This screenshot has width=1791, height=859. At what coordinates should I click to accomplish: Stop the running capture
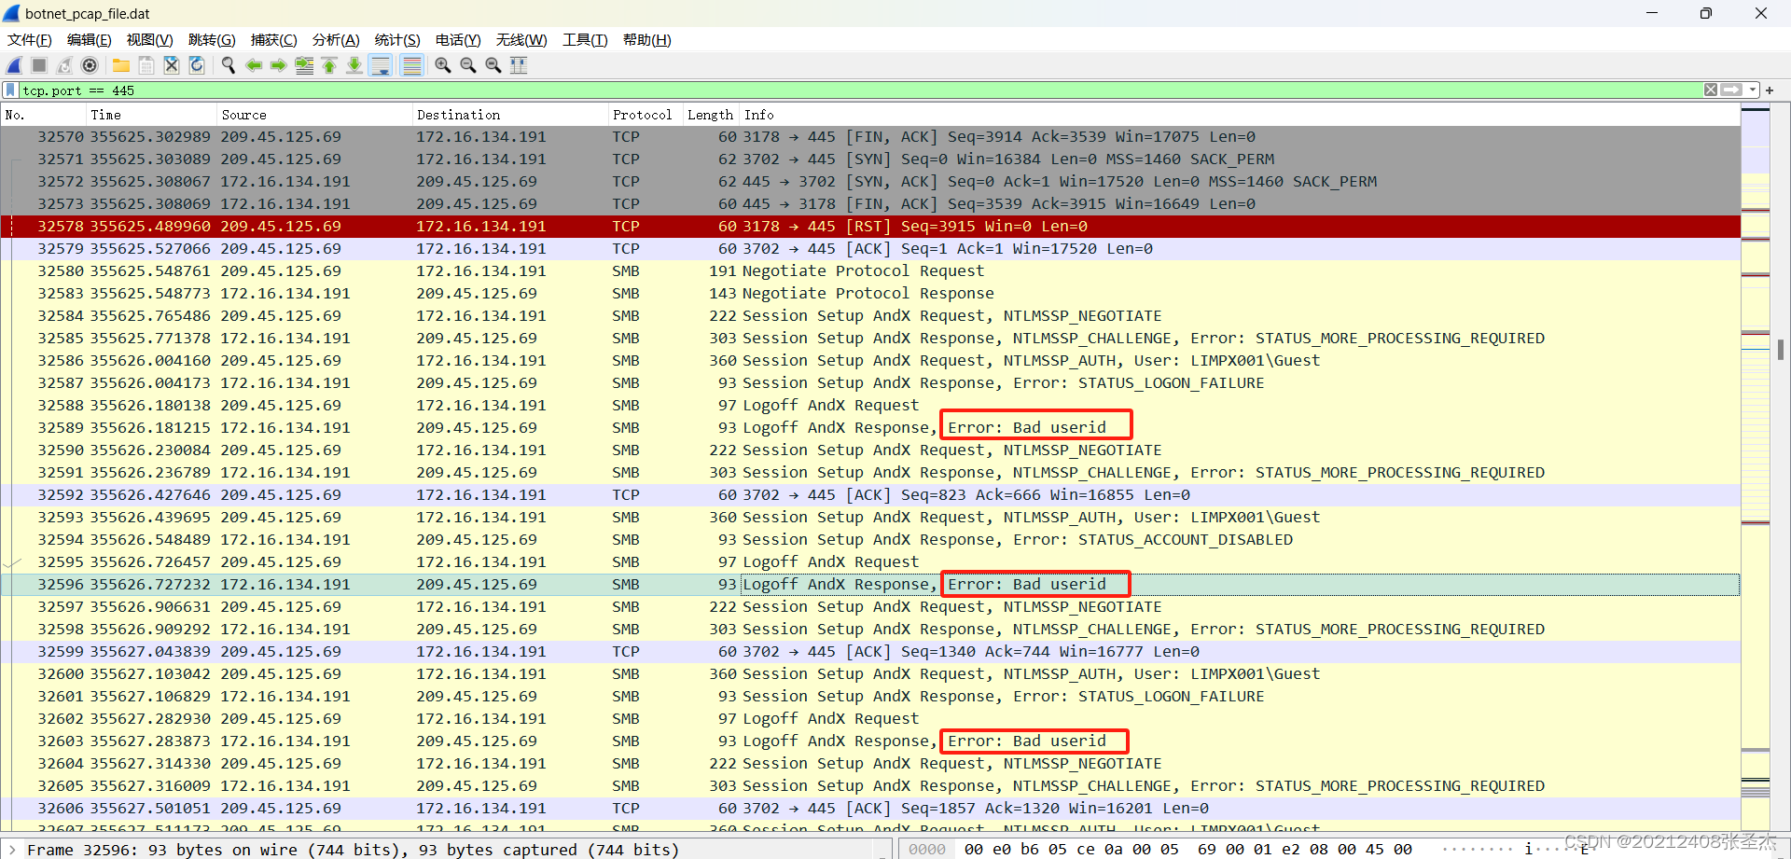tap(39, 65)
